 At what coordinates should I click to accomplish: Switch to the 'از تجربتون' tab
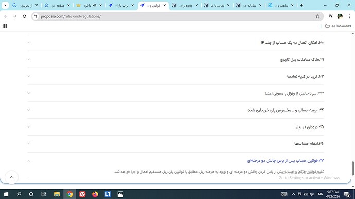tap(25, 5)
